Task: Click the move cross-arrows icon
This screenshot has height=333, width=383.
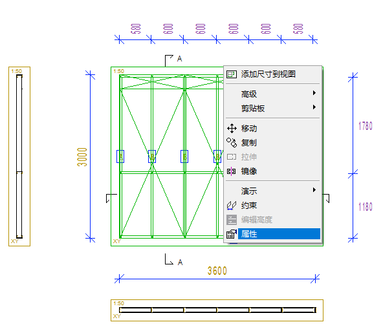Action: [232, 129]
